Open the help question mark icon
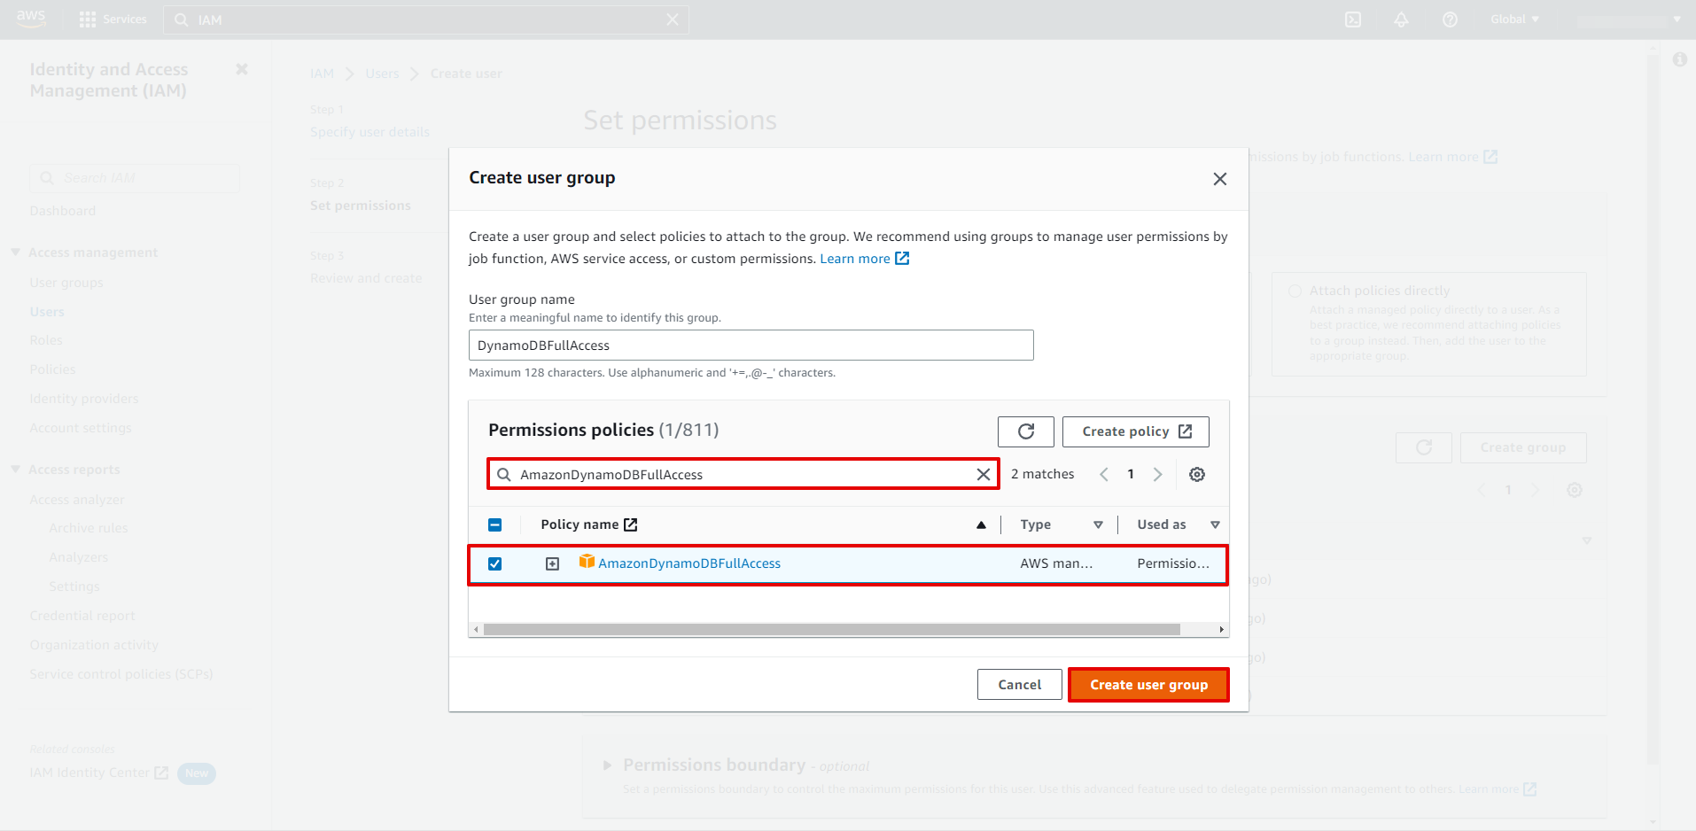The image size is (1696, 831). (1450, 19)
